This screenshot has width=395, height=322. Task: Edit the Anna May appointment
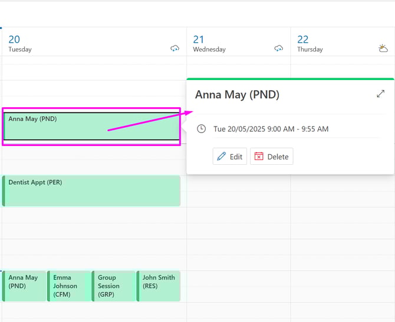click(x=230, y=157)
